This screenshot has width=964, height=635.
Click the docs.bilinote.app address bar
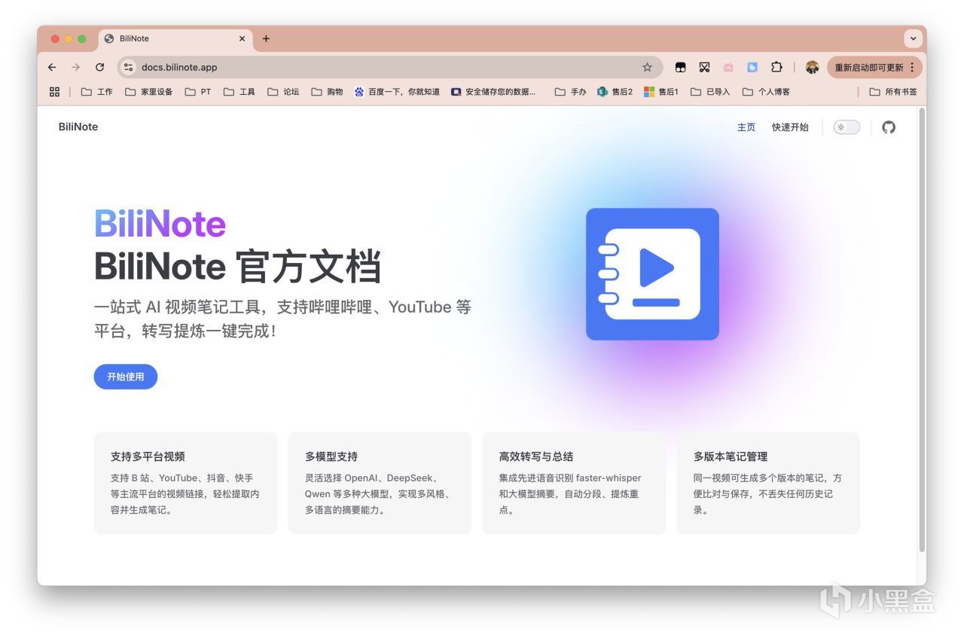390,67
